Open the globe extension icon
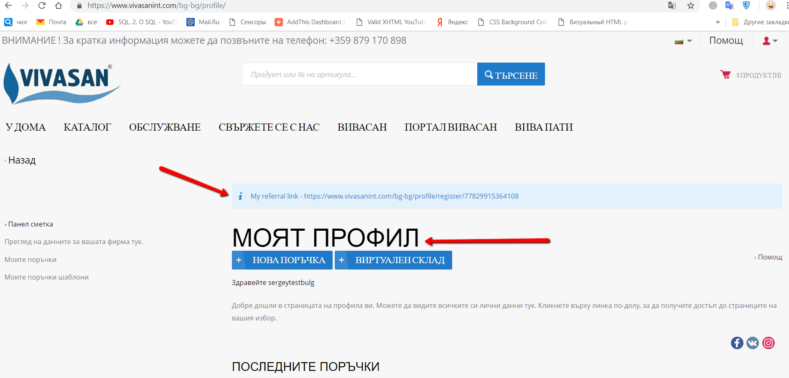789x378 pixels. point(713,5)
